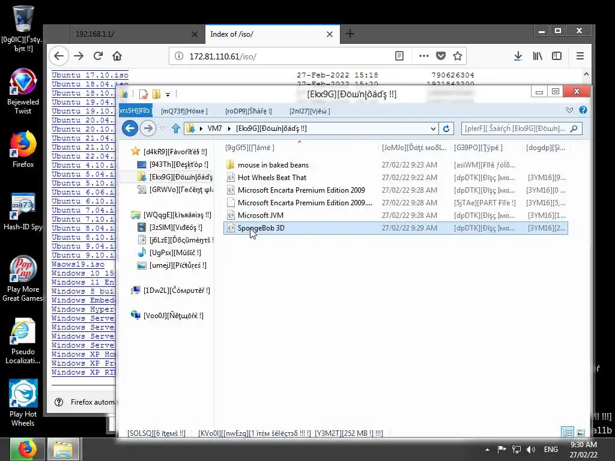Open the Recycle Bin desktop icon
Image resolution: width=615 pixels, height=461 pixels.
(x=22, y=28)
